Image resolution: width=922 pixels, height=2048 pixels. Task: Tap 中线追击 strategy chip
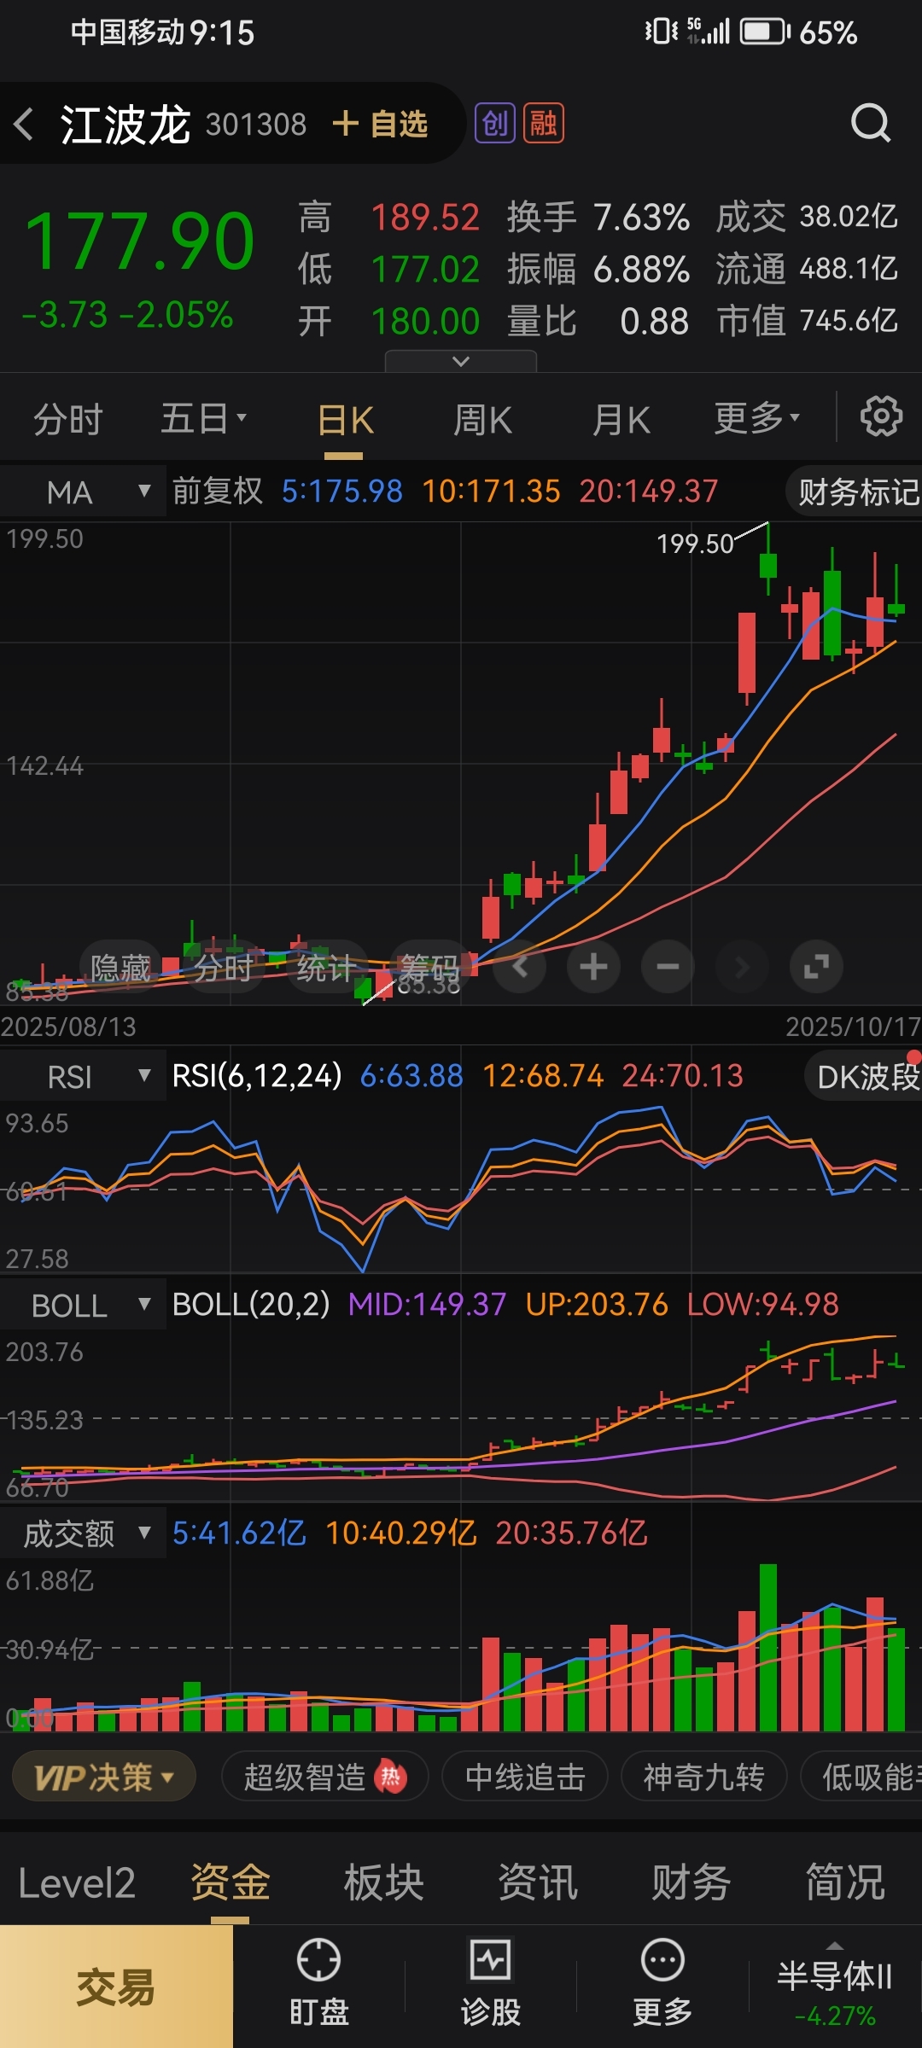525,1777
